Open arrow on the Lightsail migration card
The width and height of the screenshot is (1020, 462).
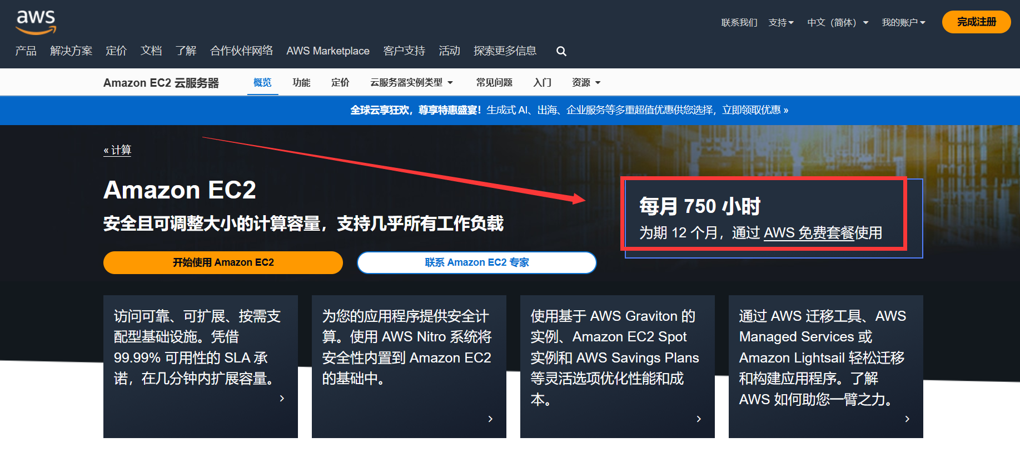tap(907, 419)
